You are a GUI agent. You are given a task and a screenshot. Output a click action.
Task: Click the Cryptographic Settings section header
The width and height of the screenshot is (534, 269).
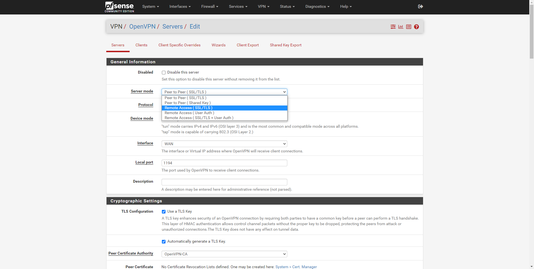264,201
